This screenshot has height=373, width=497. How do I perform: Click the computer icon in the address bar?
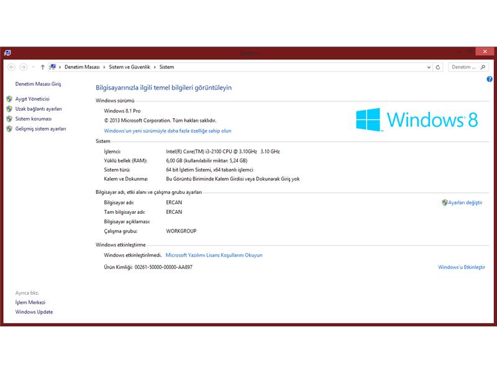pyautogui.click(x=53, y=67)
